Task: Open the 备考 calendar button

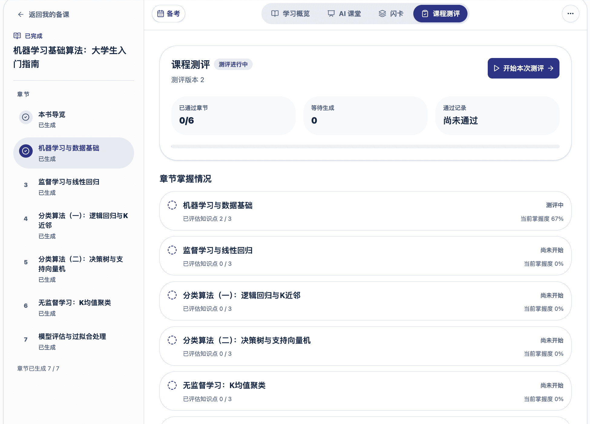Action: (x=169, y=14)
